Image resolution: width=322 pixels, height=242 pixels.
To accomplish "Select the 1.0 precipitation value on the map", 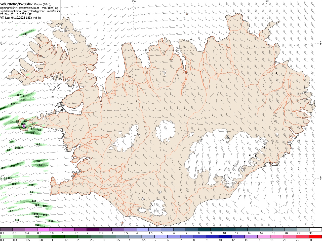I will tap(32, 133).
